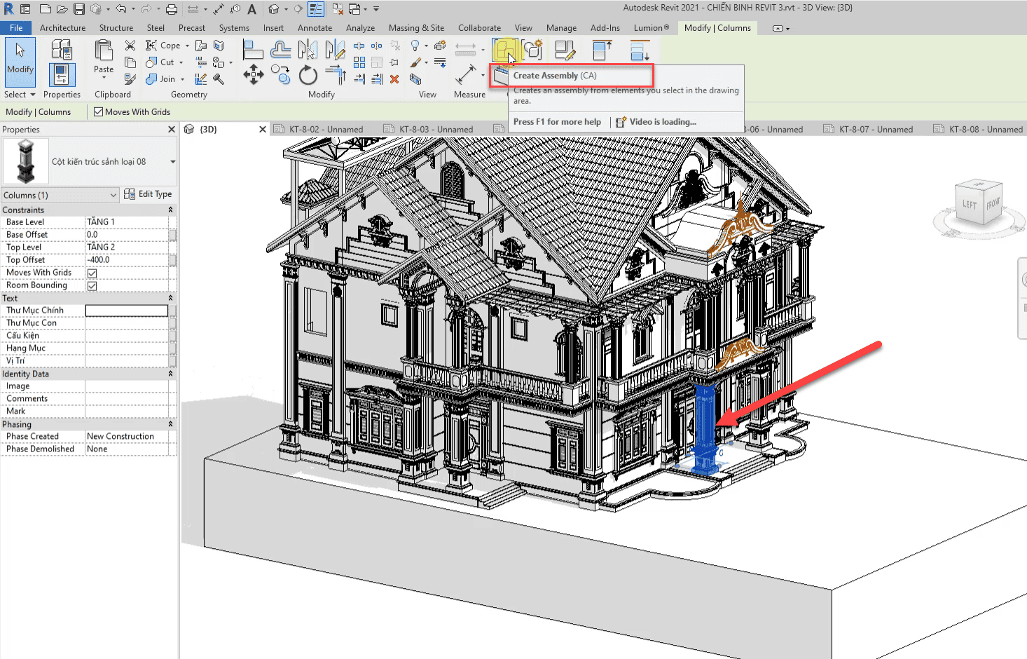Screen dimensions: 1027x659
Task: Toggle the Room Bounding checkbox
Action: coord(92,286)
